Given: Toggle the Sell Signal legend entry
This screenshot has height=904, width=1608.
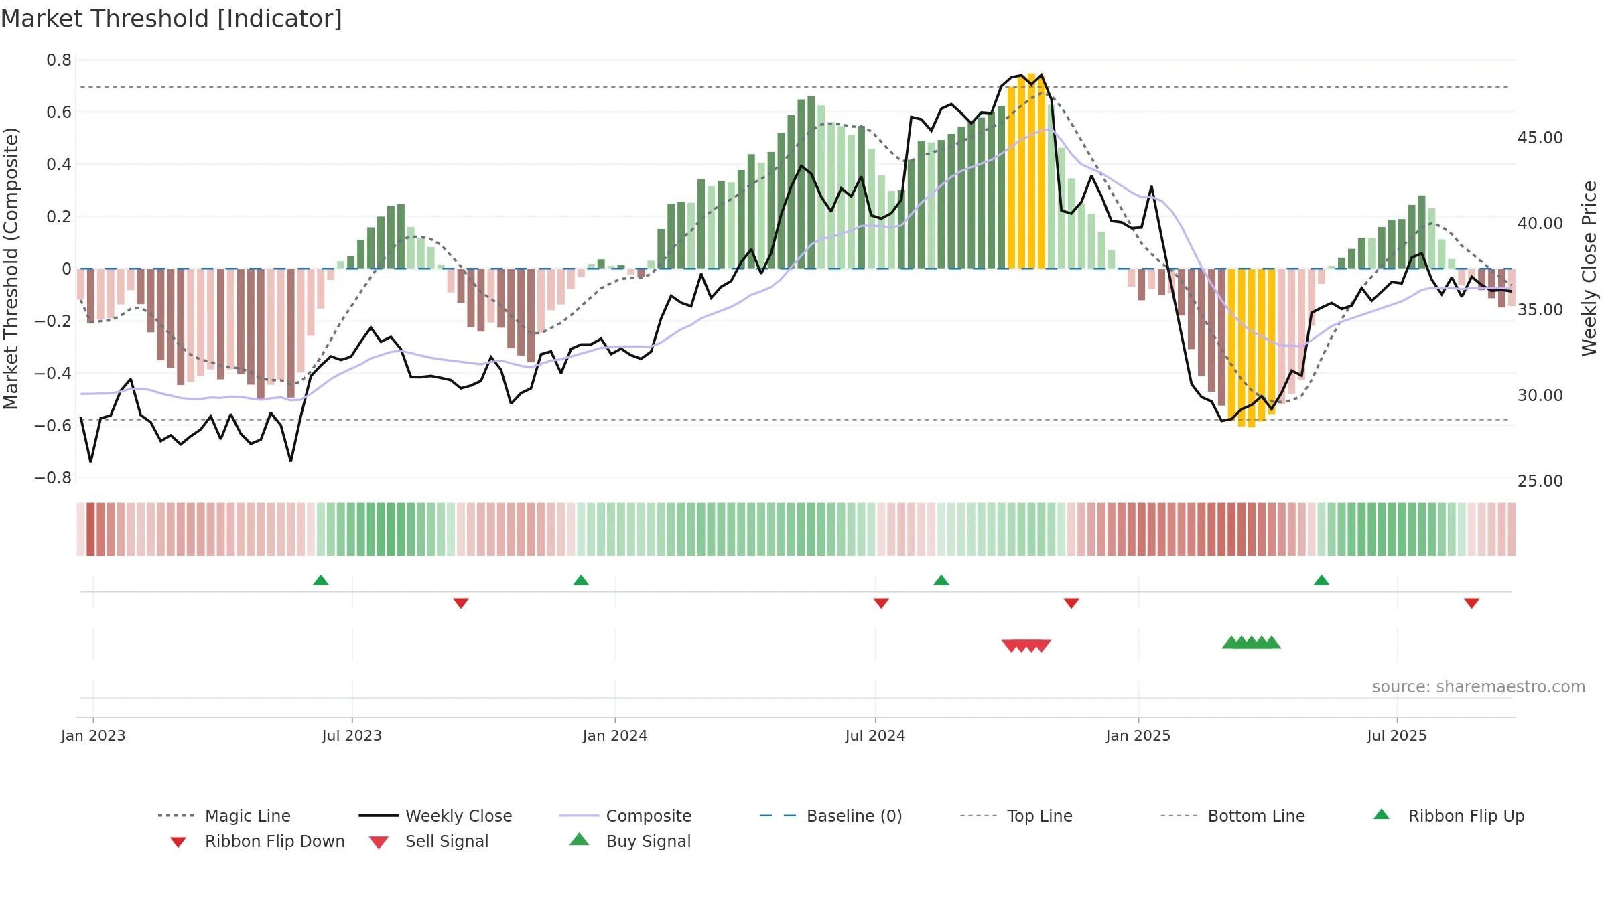Looking at the screenshot, I should tap(429, 841).
